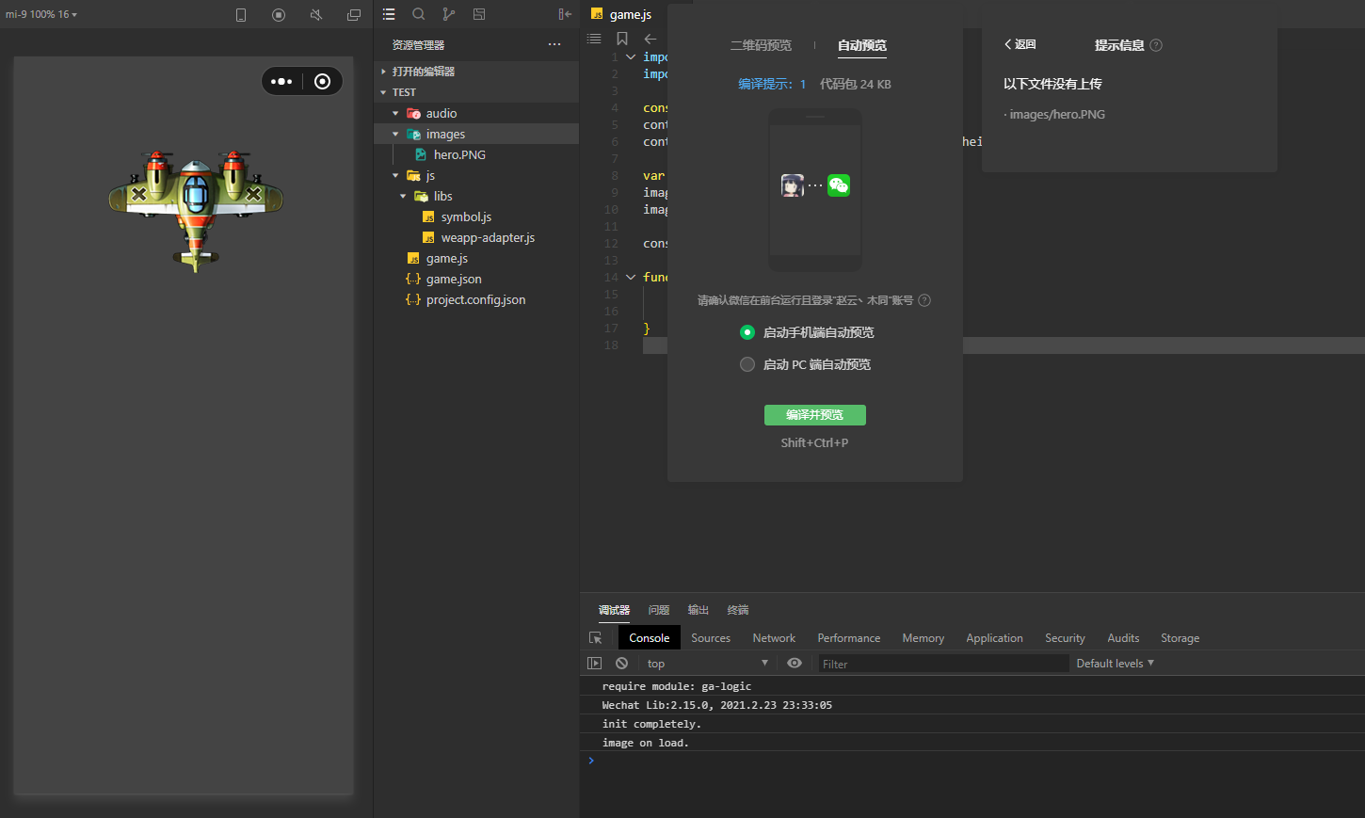Open the source control icon

449,14
